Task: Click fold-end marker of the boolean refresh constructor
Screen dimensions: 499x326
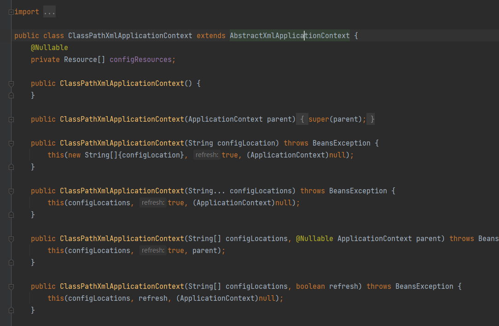Action: (x=11, y=310)
